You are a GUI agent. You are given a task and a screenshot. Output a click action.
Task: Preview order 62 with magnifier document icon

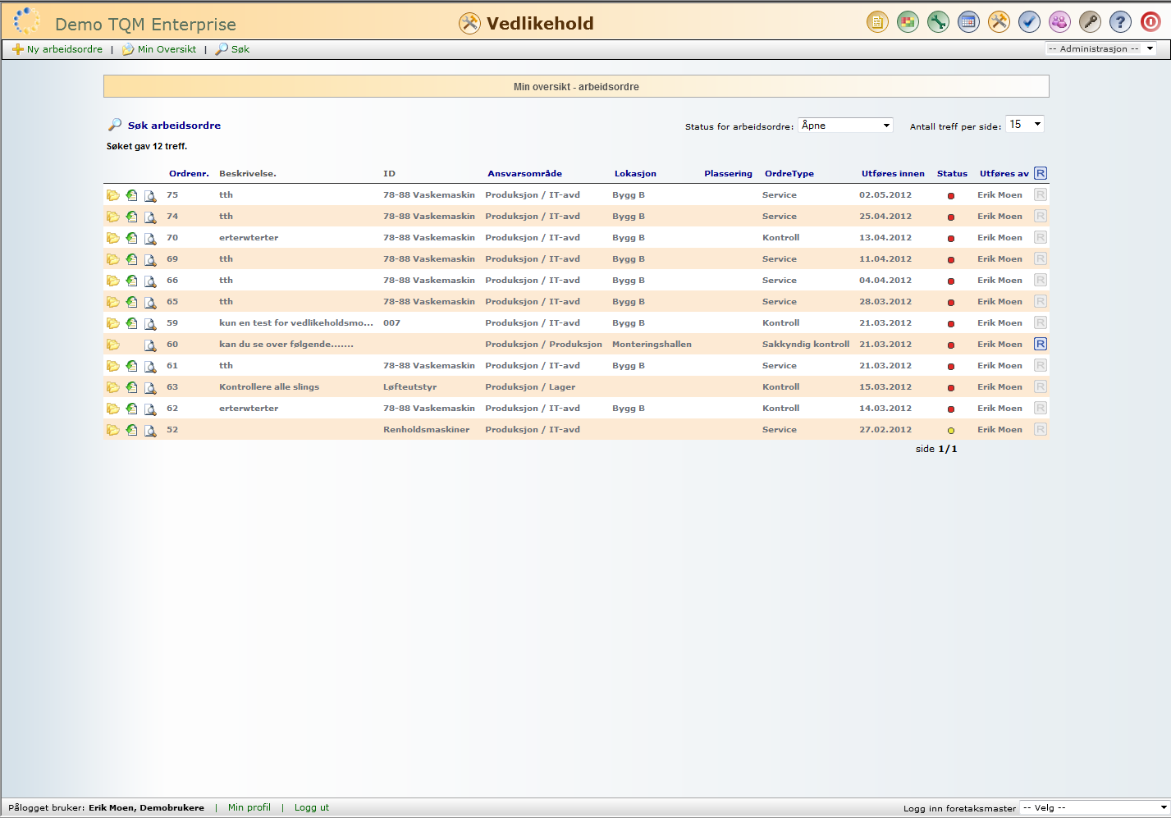[x=150, y=409]
